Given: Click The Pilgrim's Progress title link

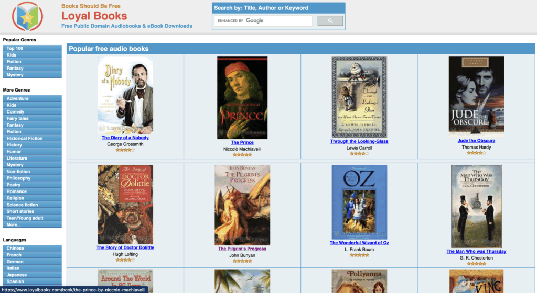Looking at the screenshot, I should (x=242, y=249).
